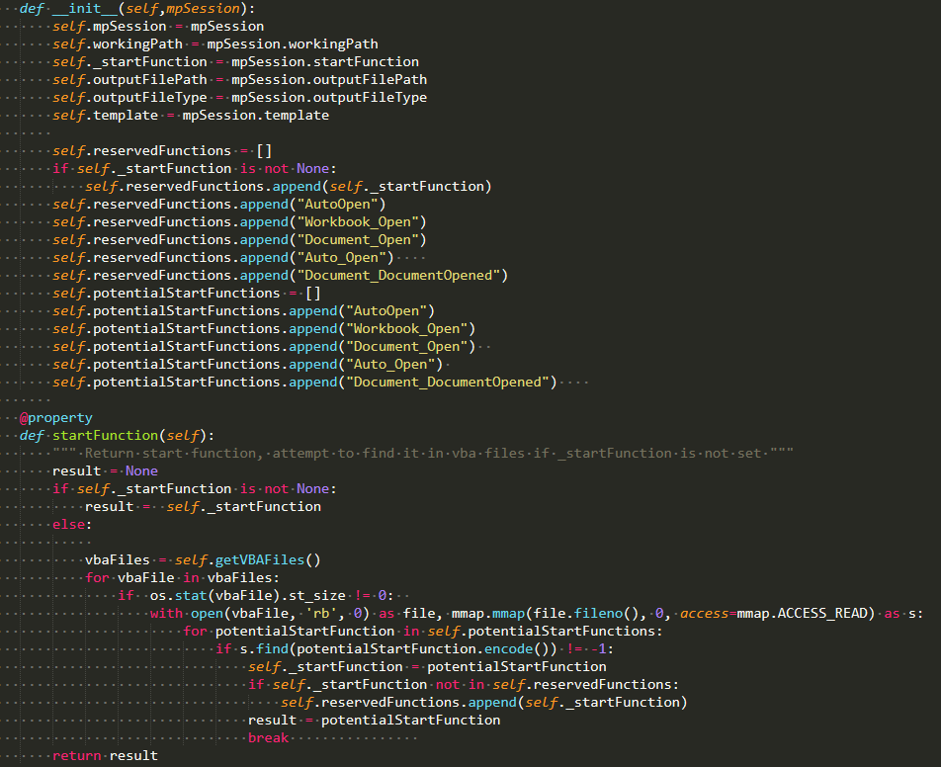Screen dimensions: 941x767
Task: Click the "result = self._startFunction" line
Action: (203, 506)
